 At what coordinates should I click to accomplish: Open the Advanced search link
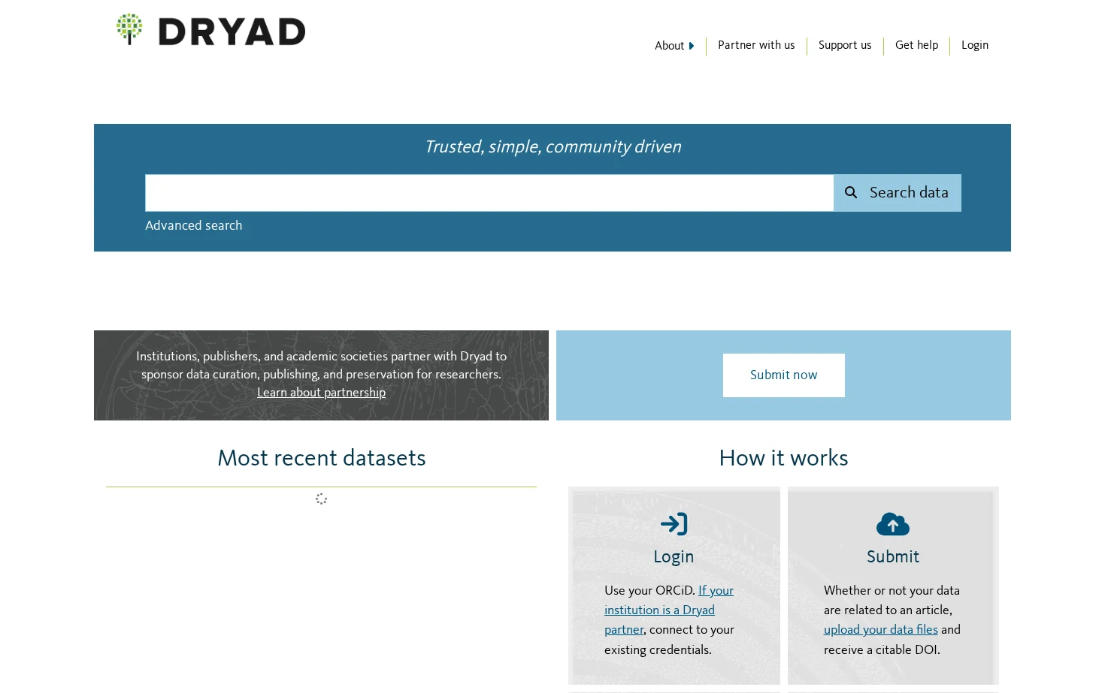click(194, 225)
